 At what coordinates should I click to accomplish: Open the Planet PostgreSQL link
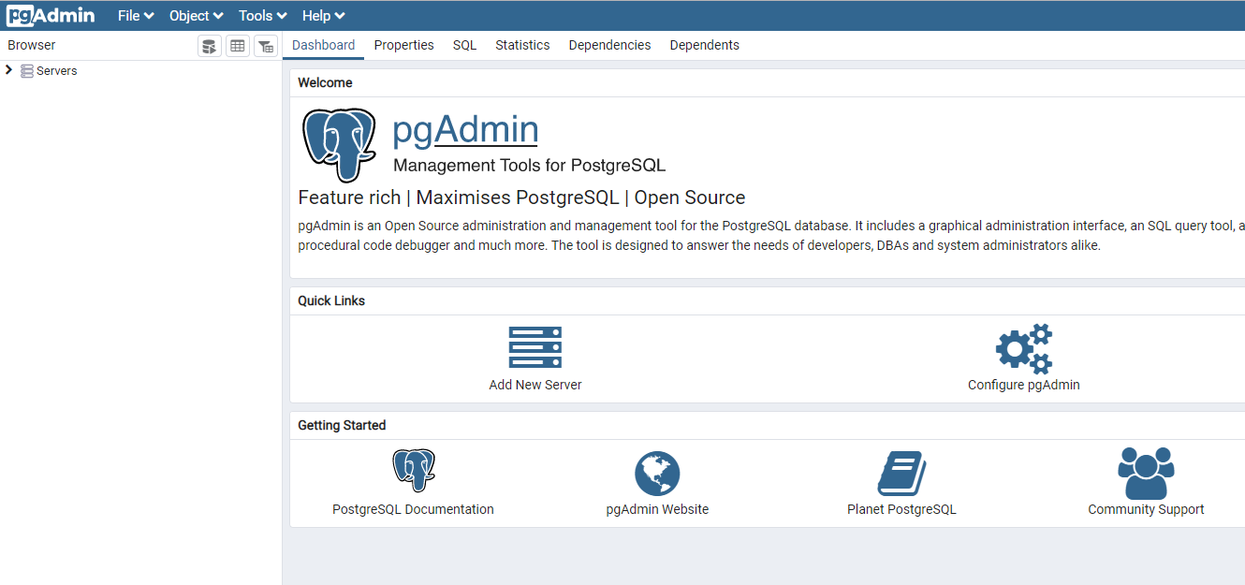(x=901, y=509)
